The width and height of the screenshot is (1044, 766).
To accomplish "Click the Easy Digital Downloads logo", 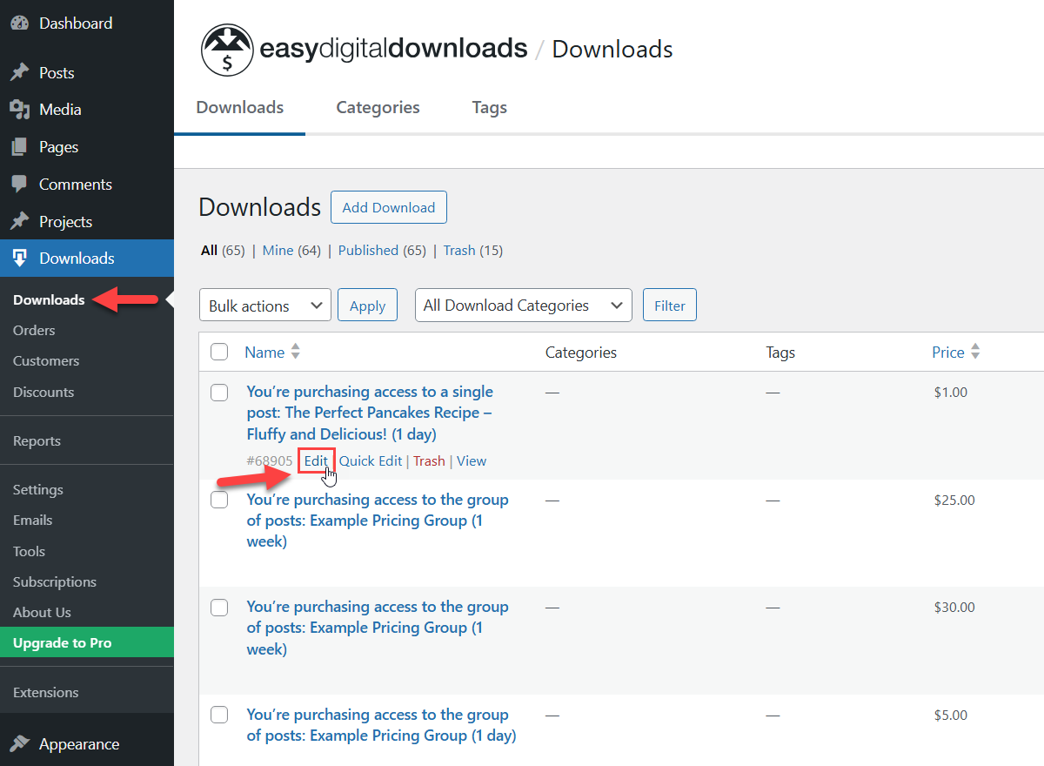I will pos(227,50).
